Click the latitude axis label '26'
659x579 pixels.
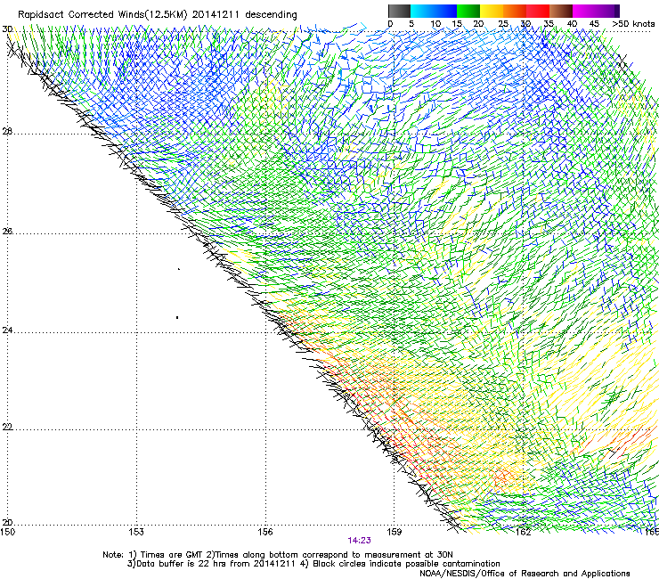tap(7, 232)
